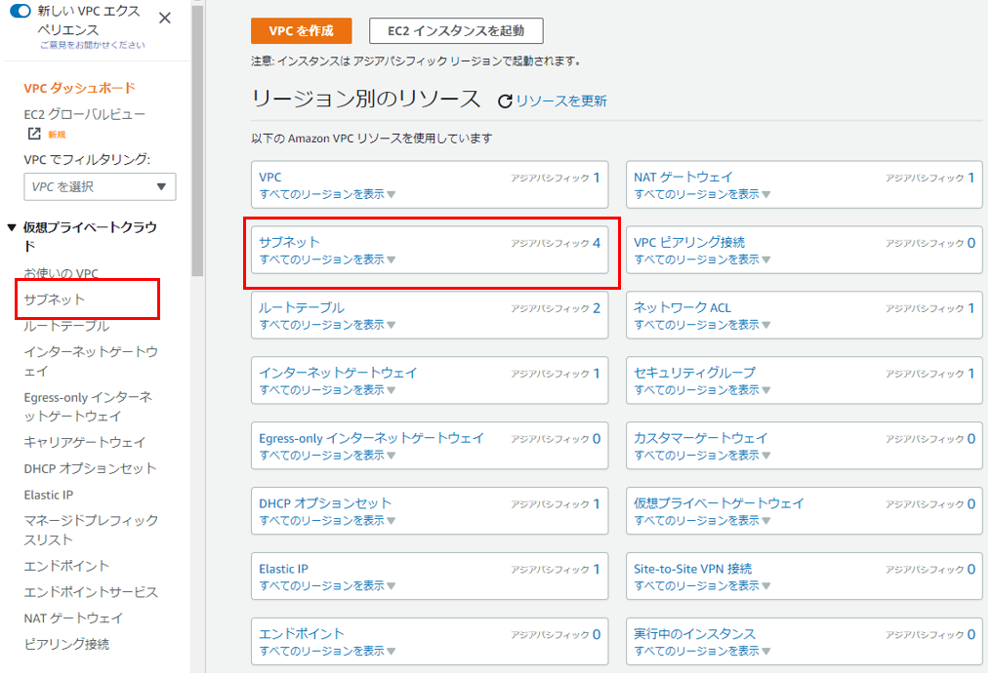Select ピアリング接続 in sidebar

[x=66, y=644]
